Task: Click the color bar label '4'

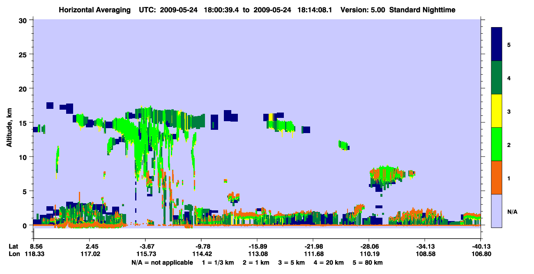Action: tap(509, 78)
